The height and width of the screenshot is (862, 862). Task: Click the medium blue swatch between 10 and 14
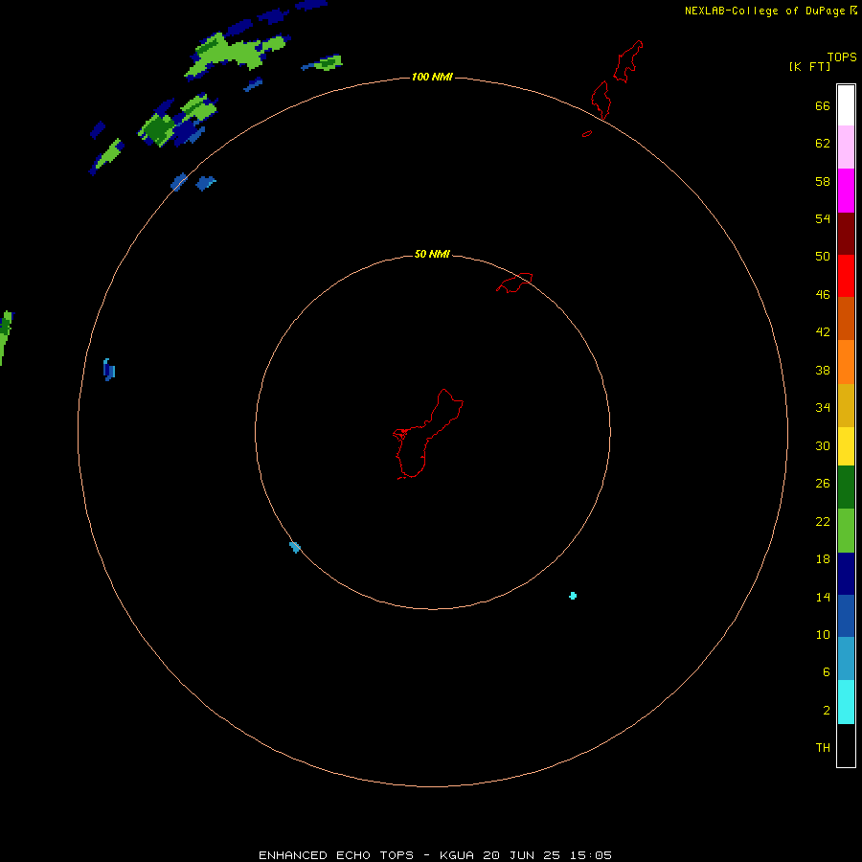tap(846, 616)
